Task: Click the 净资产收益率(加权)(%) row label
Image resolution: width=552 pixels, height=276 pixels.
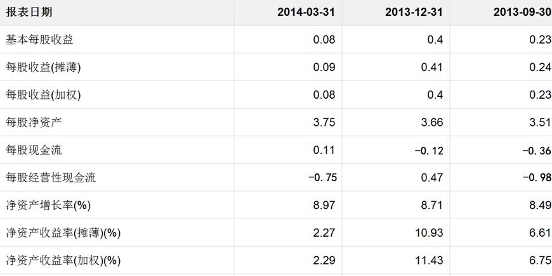Action: tap(63, 260)
